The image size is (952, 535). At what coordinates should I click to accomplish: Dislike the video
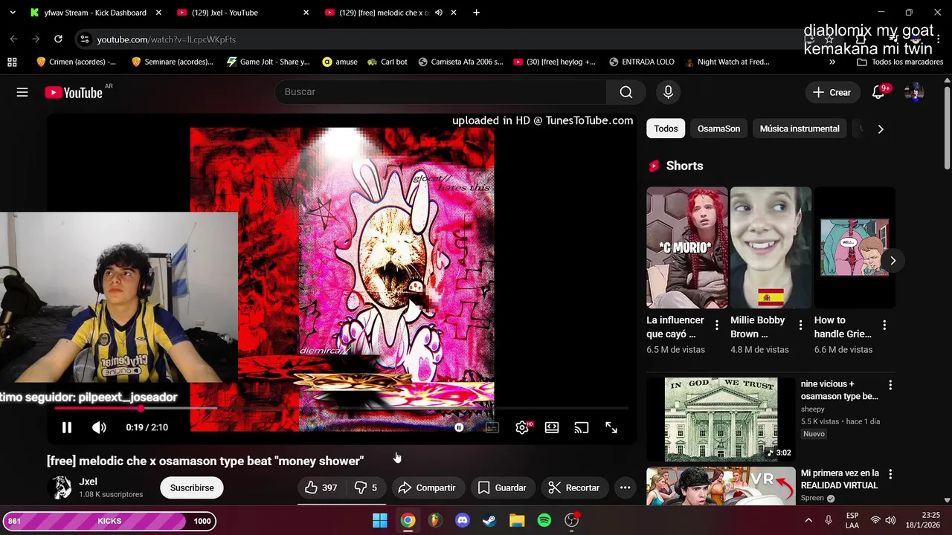click(365, 487)
